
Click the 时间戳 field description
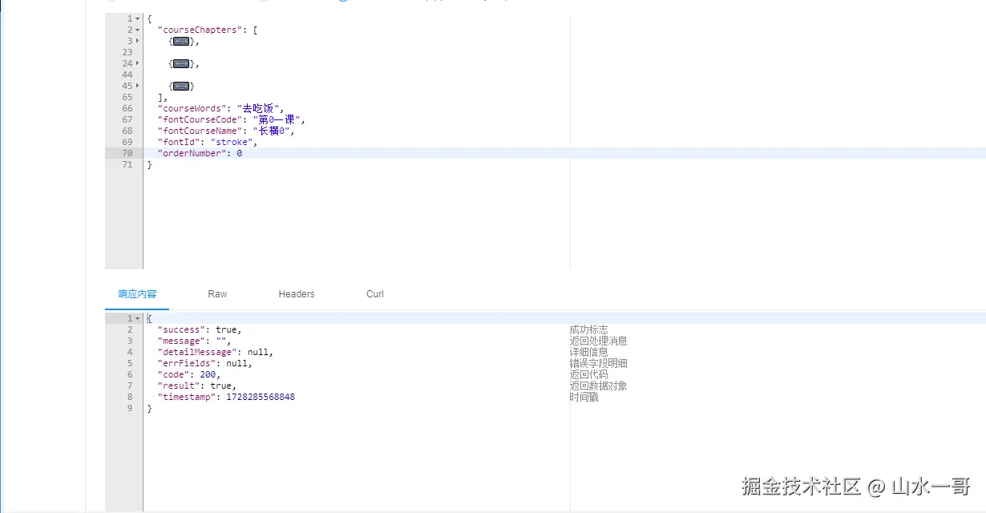[584, 397]
